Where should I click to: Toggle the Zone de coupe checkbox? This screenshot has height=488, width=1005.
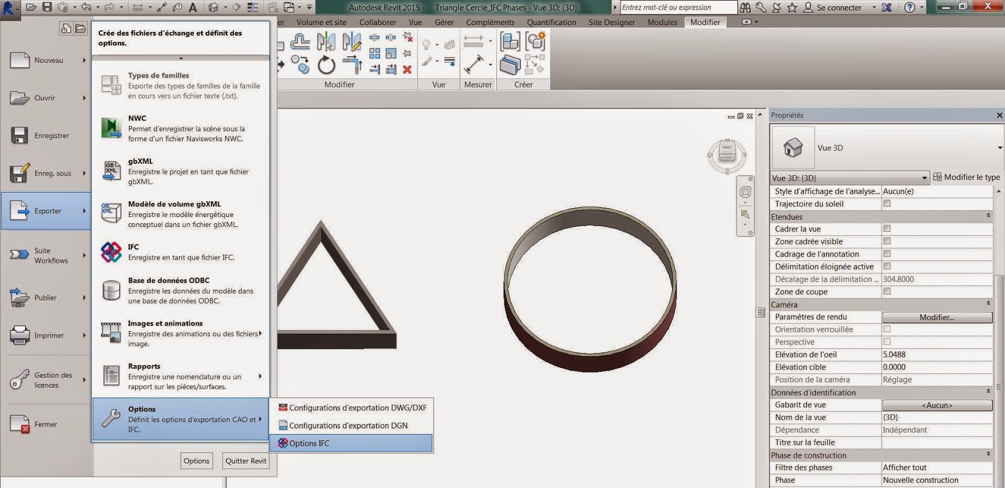click(887, 291)
